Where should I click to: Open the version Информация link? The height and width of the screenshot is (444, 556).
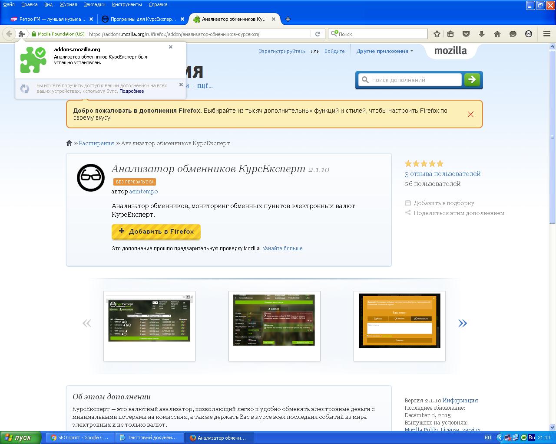click(460, 401)
